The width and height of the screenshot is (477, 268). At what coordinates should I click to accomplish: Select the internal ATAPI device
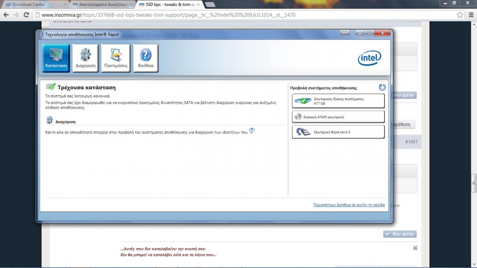(338, 117)
